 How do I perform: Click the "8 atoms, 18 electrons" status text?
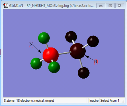[x=29, y=101]
